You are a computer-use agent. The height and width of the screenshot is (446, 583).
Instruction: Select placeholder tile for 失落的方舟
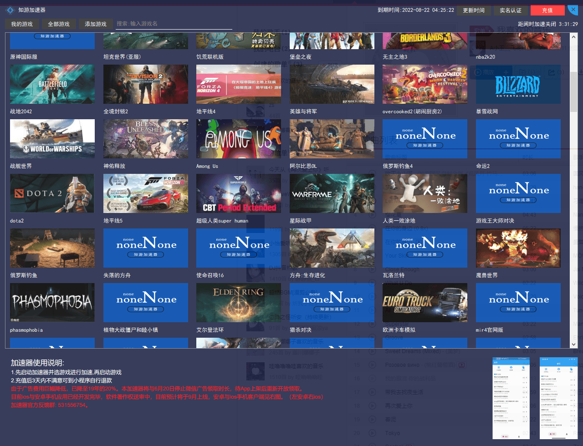pyautogui.click(x=146, y=248)
